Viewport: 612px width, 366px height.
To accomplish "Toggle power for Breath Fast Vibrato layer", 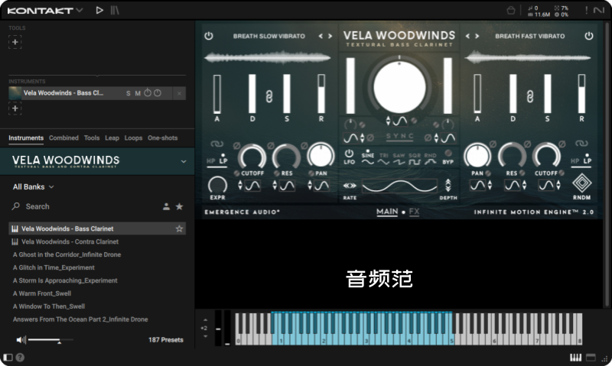I will pos(589,36).
